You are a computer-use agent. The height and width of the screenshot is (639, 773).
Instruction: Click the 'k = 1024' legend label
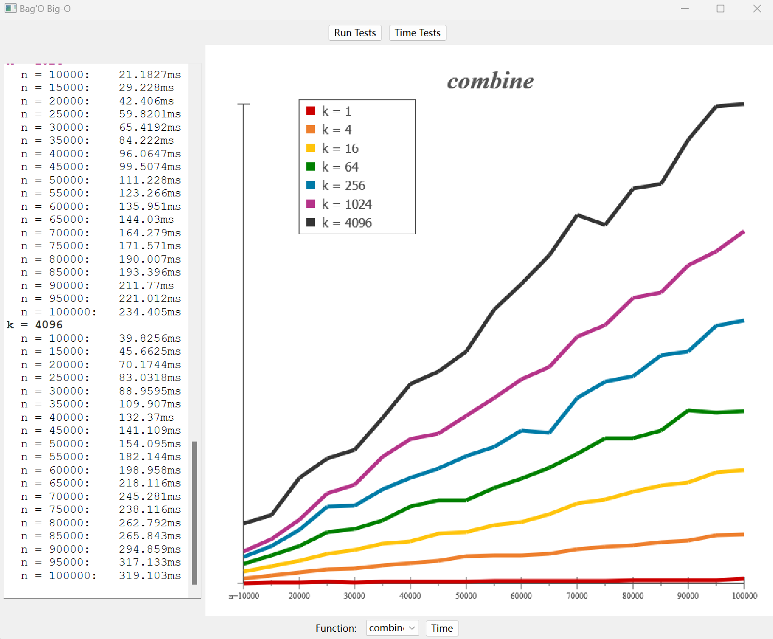[347, 204]
